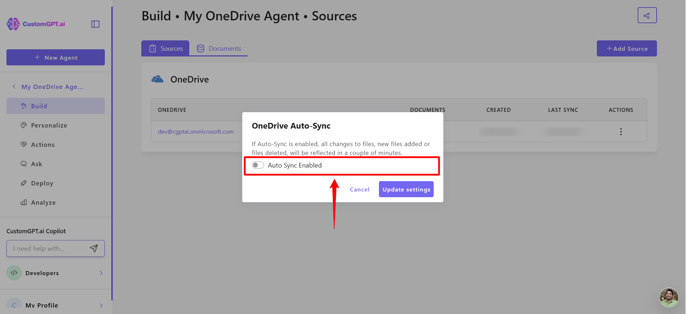This screenshot has height=314, width=687.
Task: Click the OneDrive cloud icon
Action: (x=157, y=79)
